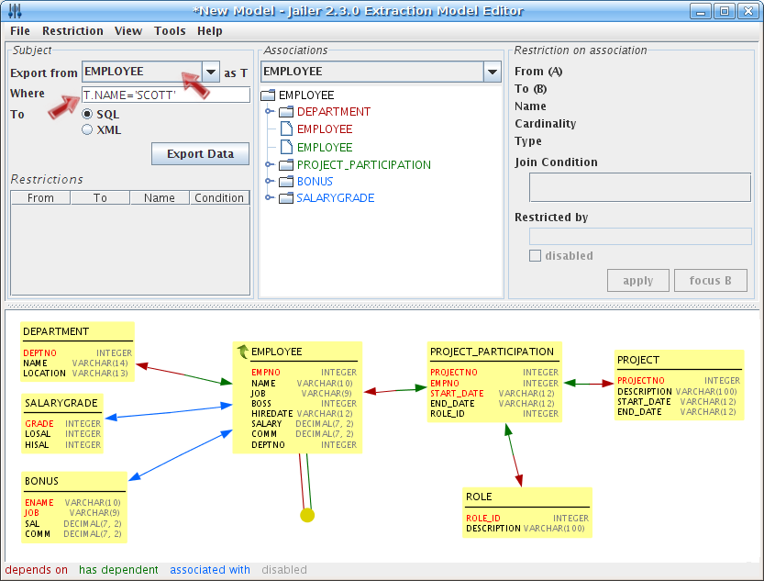The height and width of the screenshot is (581, 764).
Task: Click the red EMPLOYEE document icon in tree
Action: (x=286, y=129)
